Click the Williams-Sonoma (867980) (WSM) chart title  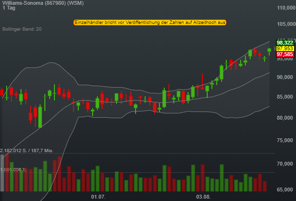click(43, 3)
